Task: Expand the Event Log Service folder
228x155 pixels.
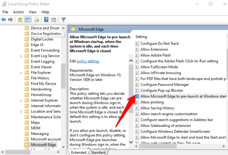Action: click(x=21, y=56)
